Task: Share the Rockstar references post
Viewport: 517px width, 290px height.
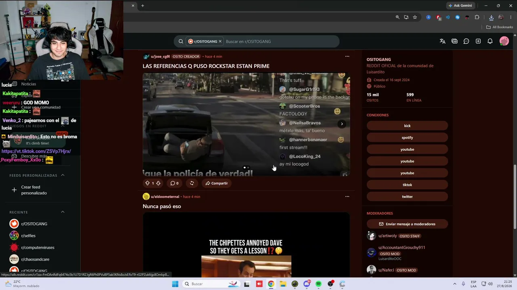Action: click(x=216, y=183)
